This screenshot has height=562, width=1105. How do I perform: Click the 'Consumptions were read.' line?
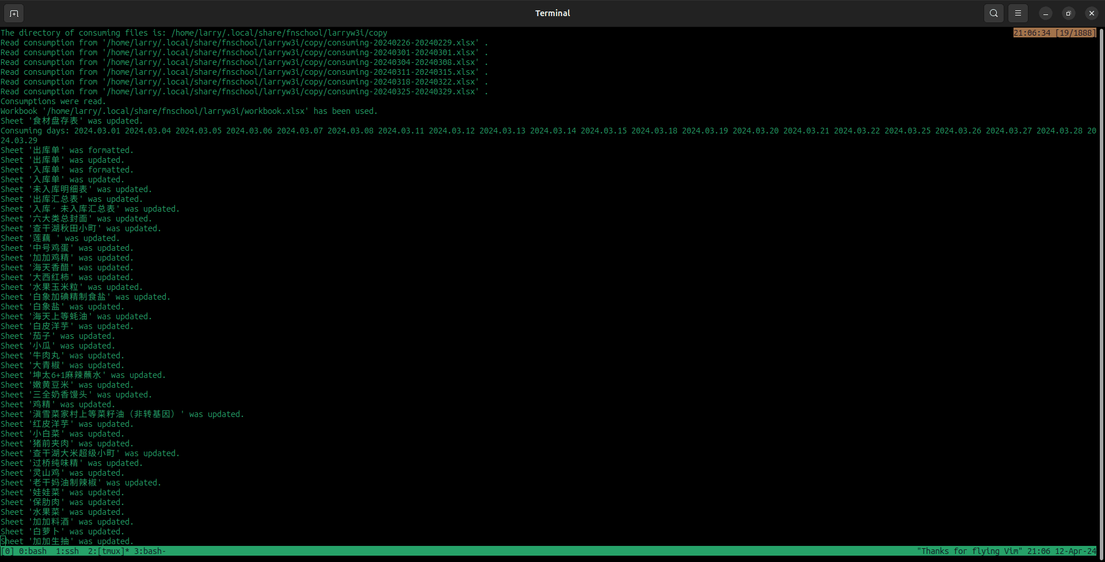pos(52,101)
